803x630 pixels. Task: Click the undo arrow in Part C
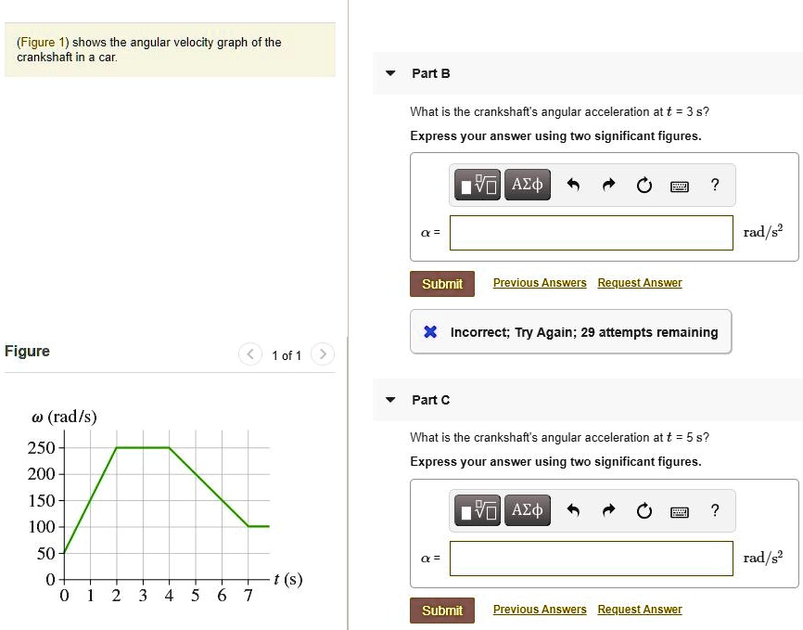(x=573, y=510)
